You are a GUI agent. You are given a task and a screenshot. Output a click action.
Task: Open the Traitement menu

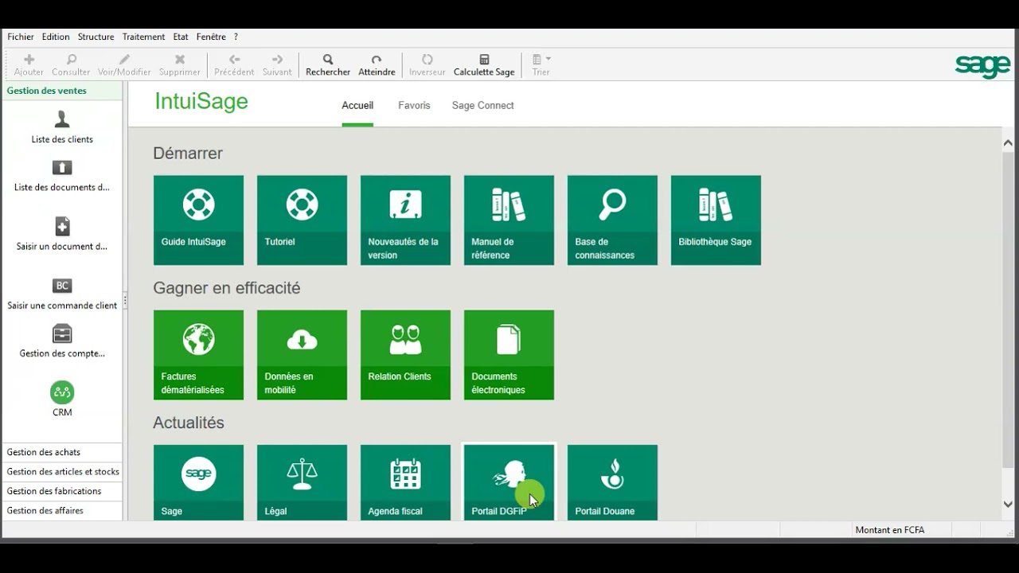click(143, 37)
